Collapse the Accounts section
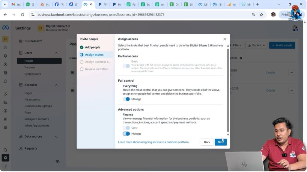The image size is (307, 172). pyautogui.click(x=56, y=85)
